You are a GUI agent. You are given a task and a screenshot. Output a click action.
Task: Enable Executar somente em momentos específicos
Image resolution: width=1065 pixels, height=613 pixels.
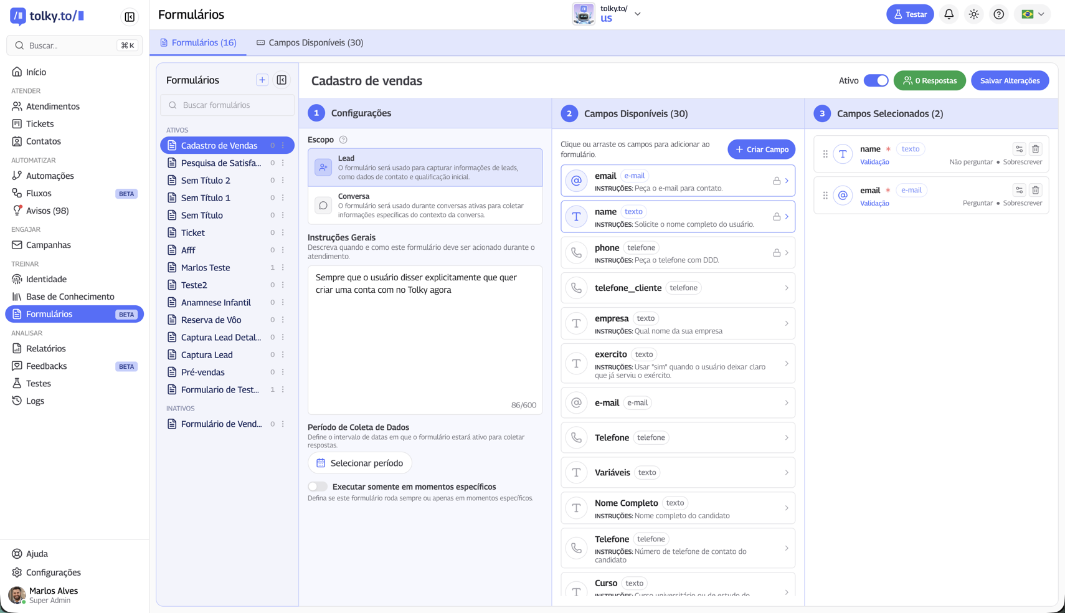click(x=318, y=487)
